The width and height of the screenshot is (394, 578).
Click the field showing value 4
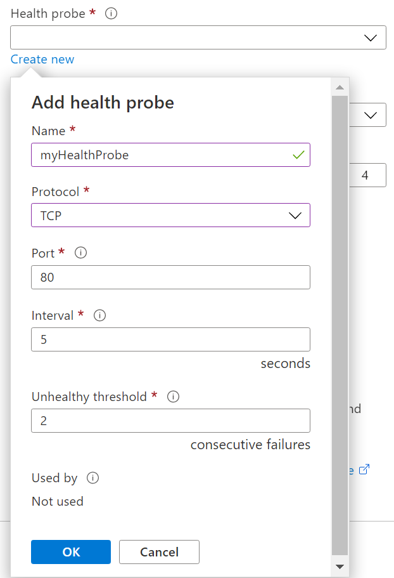(x=367, y=175)
